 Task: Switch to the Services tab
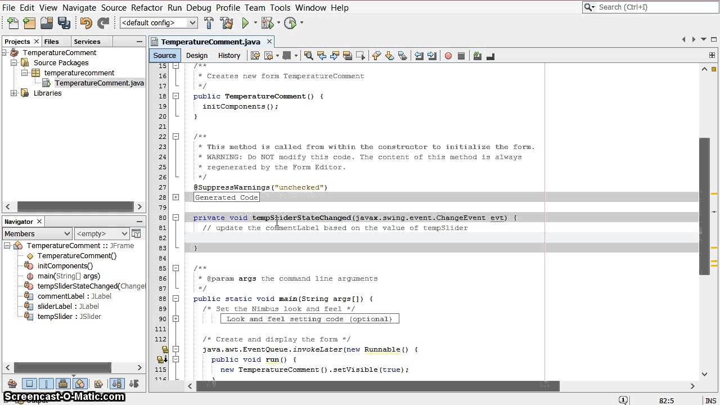(x=87, y=42)
